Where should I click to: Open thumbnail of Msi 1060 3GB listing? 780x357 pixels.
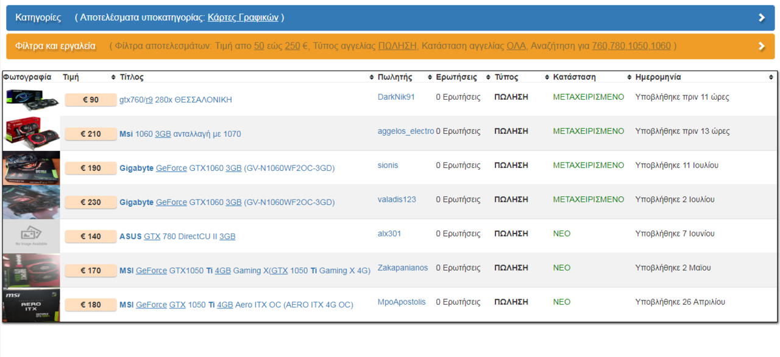[x=31, y=133]
